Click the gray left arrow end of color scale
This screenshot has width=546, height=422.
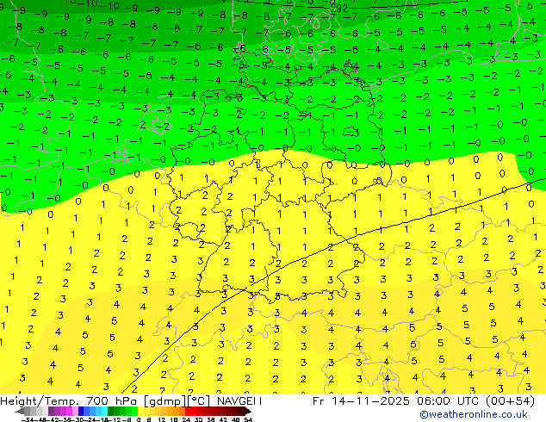(20, 412)
